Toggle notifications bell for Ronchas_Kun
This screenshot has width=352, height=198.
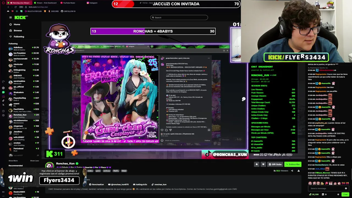tap(257, 164)
